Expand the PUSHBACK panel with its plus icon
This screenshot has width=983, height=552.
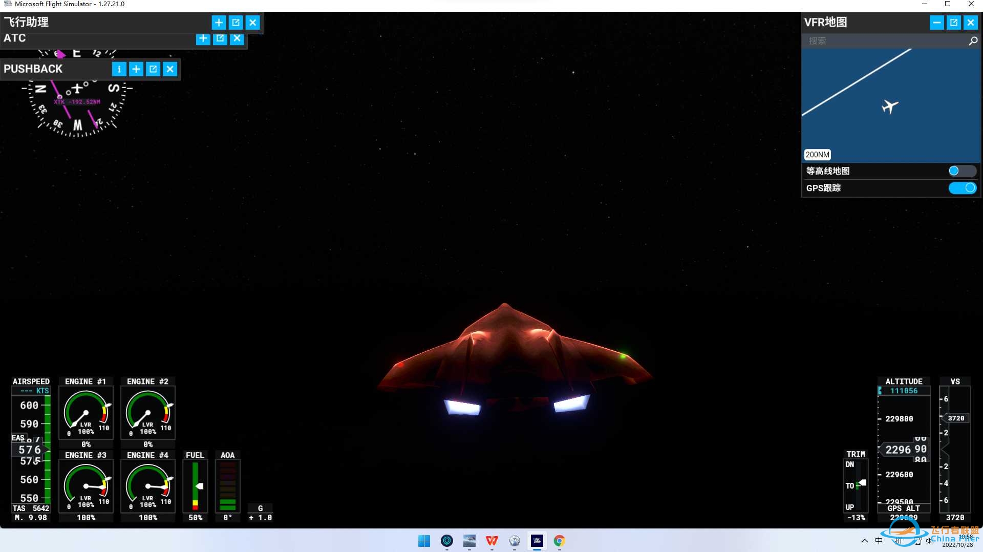[136, 69]
